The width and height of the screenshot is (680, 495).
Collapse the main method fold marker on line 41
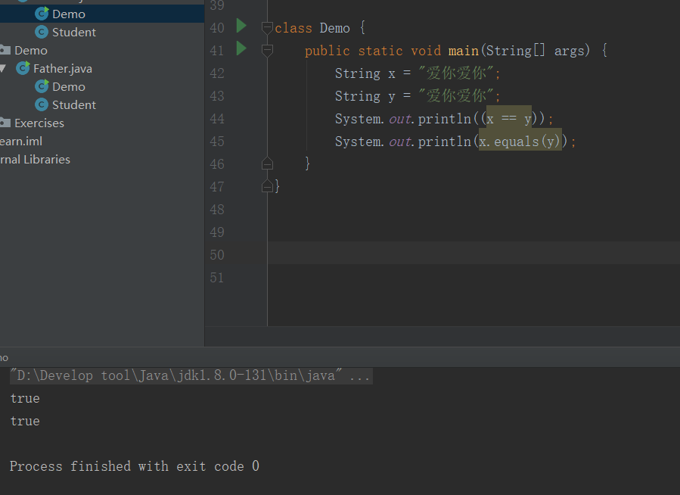[x=267, y=51]
